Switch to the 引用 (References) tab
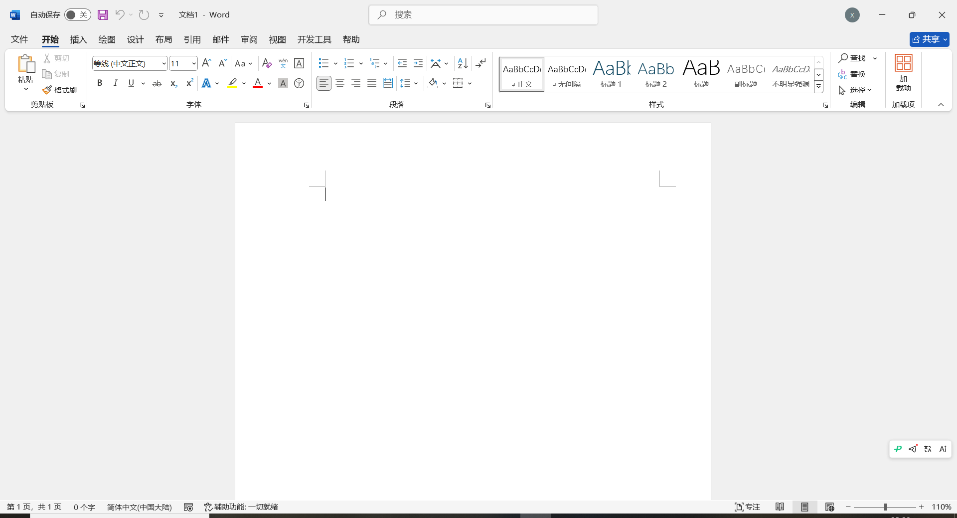The height and width of the screenshot is (518, 957). point(192,39)
